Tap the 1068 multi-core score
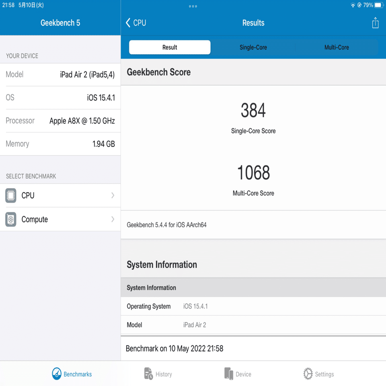This screenshot has width=386, height=386. tap(253, 172)
